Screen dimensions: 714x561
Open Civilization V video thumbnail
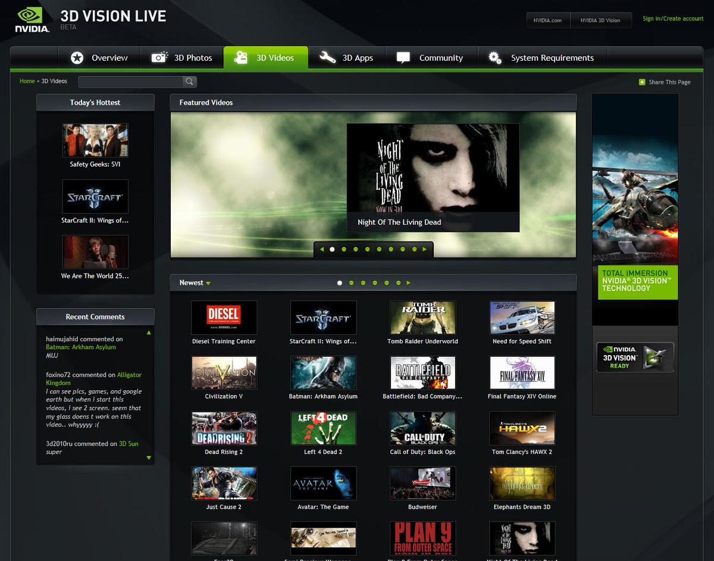click(x=224, y=373)
